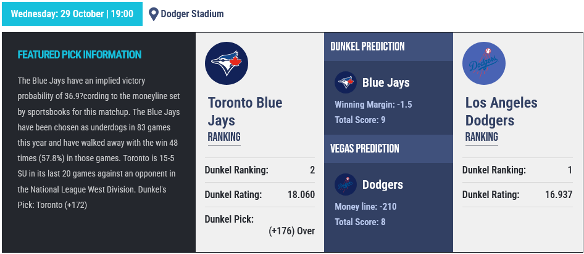Open the Los Angeles Dodgers team name

501,111
